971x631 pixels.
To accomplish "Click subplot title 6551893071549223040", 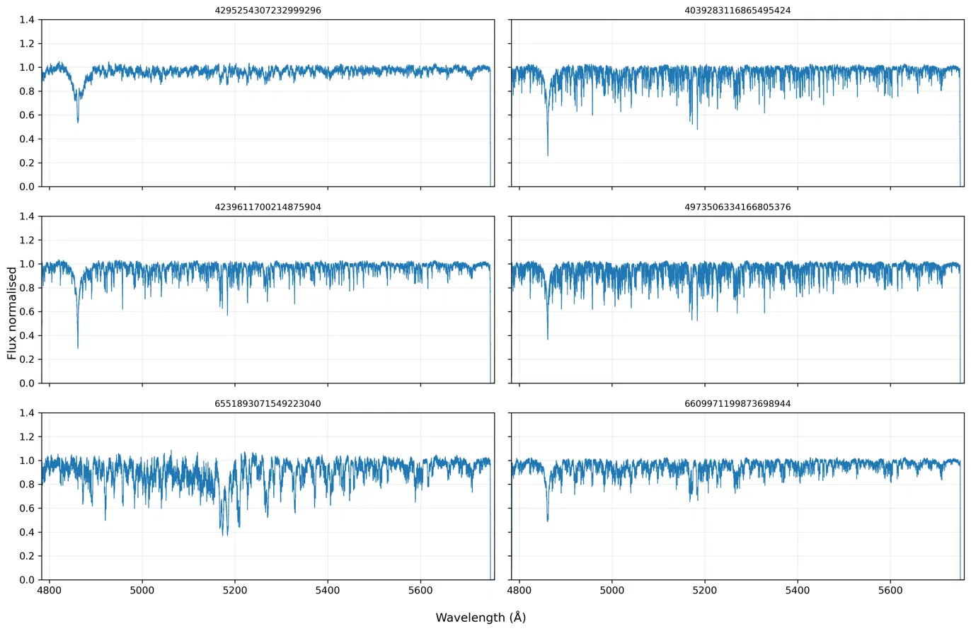I will 268,404.
